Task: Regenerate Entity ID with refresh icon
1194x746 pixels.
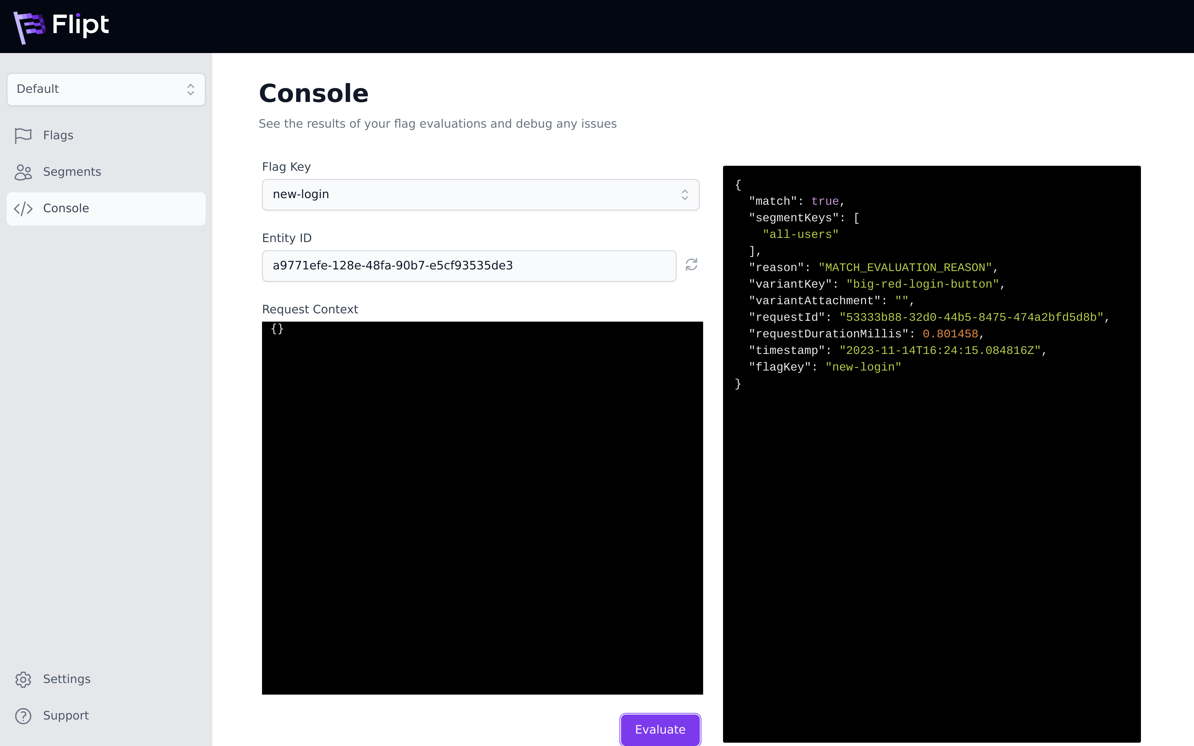Action: (691, 265)
